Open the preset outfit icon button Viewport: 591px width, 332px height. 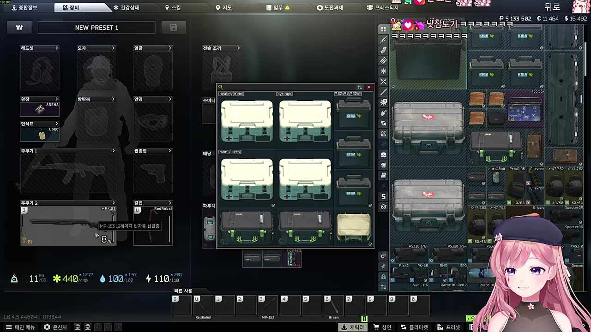(x=19, y=28)
